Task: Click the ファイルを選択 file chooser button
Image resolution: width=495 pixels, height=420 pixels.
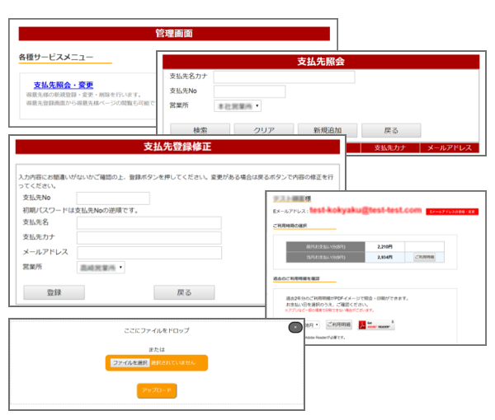Action: [130, 362]
